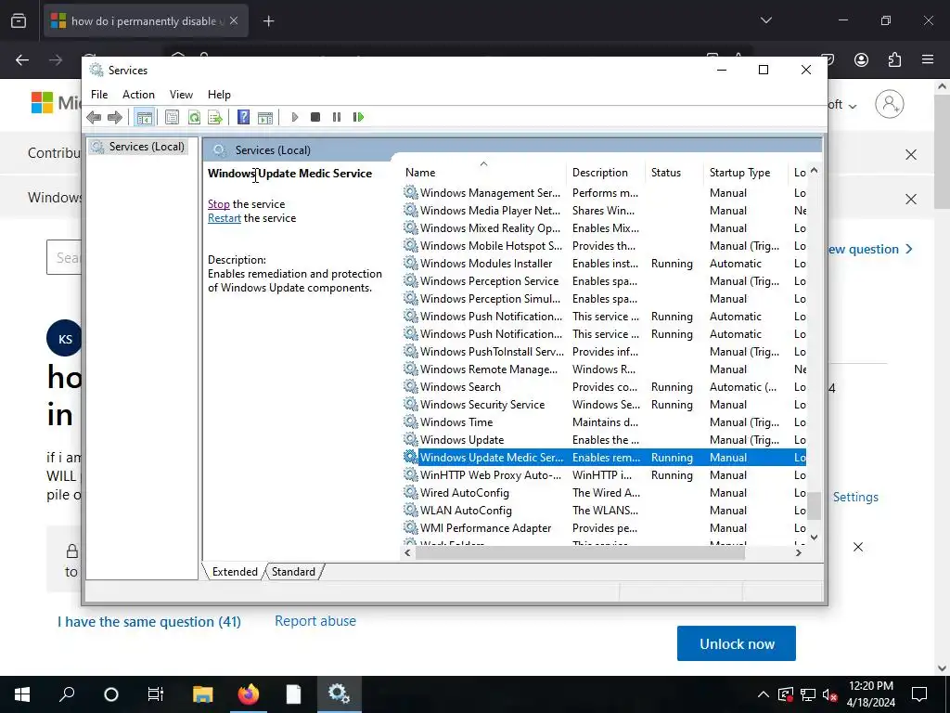Open Firefox from the taskbar
This screenshot has height=713, width=950.
(x=248, y=694)
